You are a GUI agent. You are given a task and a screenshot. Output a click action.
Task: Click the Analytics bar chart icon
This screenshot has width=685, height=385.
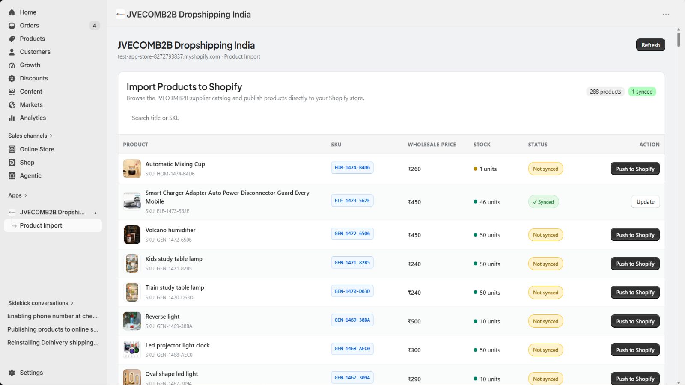(x=12, y=118)
